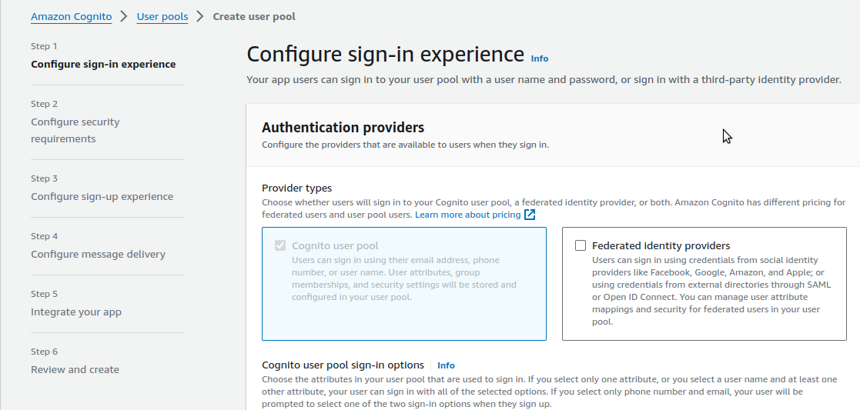Image resolution: width=860 pixels, height=410 pixels.
Task: Open Step 5 Integrate your app
Action: (x=76, y=312)
